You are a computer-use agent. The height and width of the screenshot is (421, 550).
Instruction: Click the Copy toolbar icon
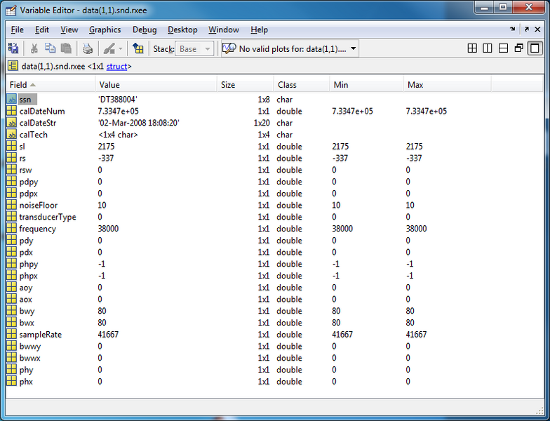pyautogui.click(x=50, y=48)
